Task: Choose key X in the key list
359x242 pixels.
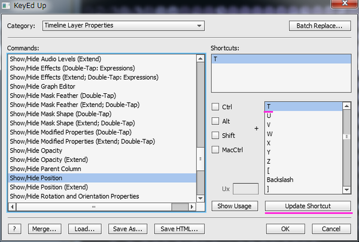Action: (x=303, y=143)
